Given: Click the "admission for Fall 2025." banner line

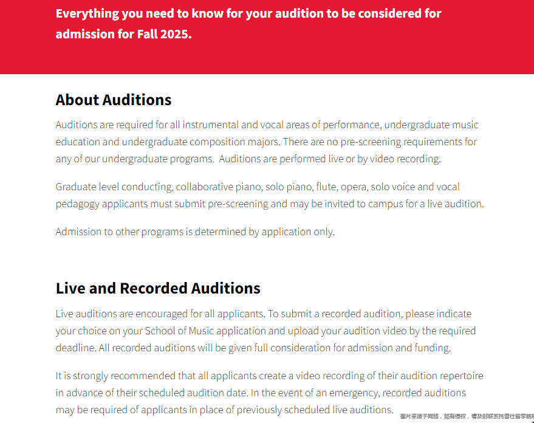Looking at the screenshot, I should 123,34.
